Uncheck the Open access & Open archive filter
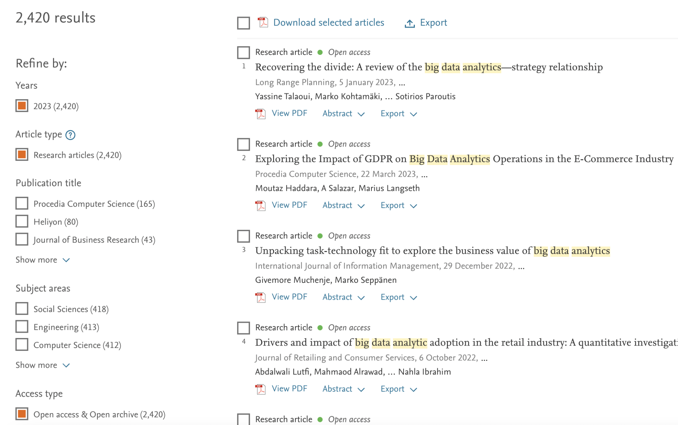Viewport: 678px width, 425px height. [22, 414]
